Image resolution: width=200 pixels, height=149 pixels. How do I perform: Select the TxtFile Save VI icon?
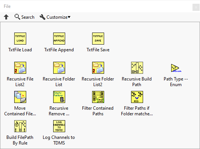tap(98, 39)
